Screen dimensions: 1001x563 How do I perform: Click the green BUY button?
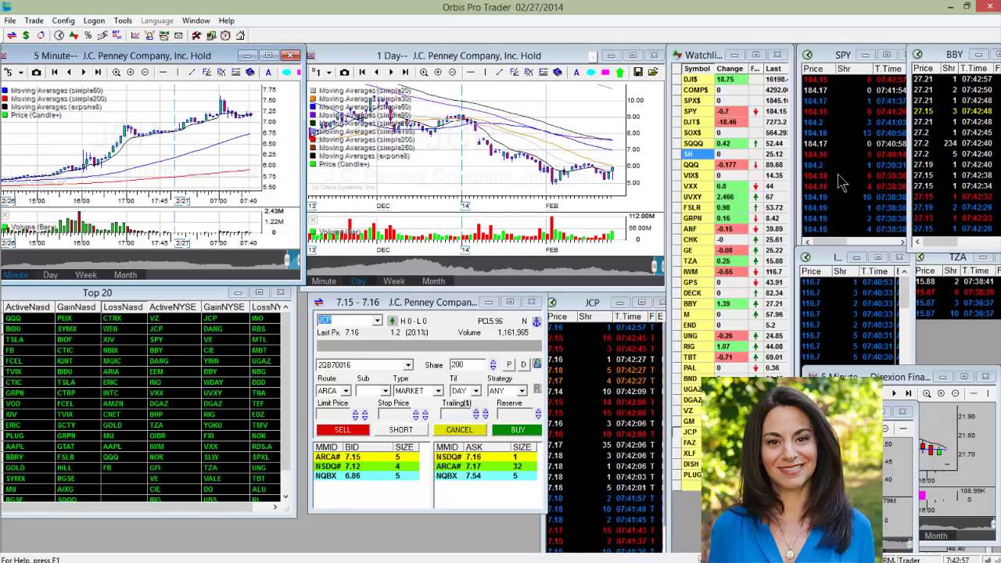point(517,429)
